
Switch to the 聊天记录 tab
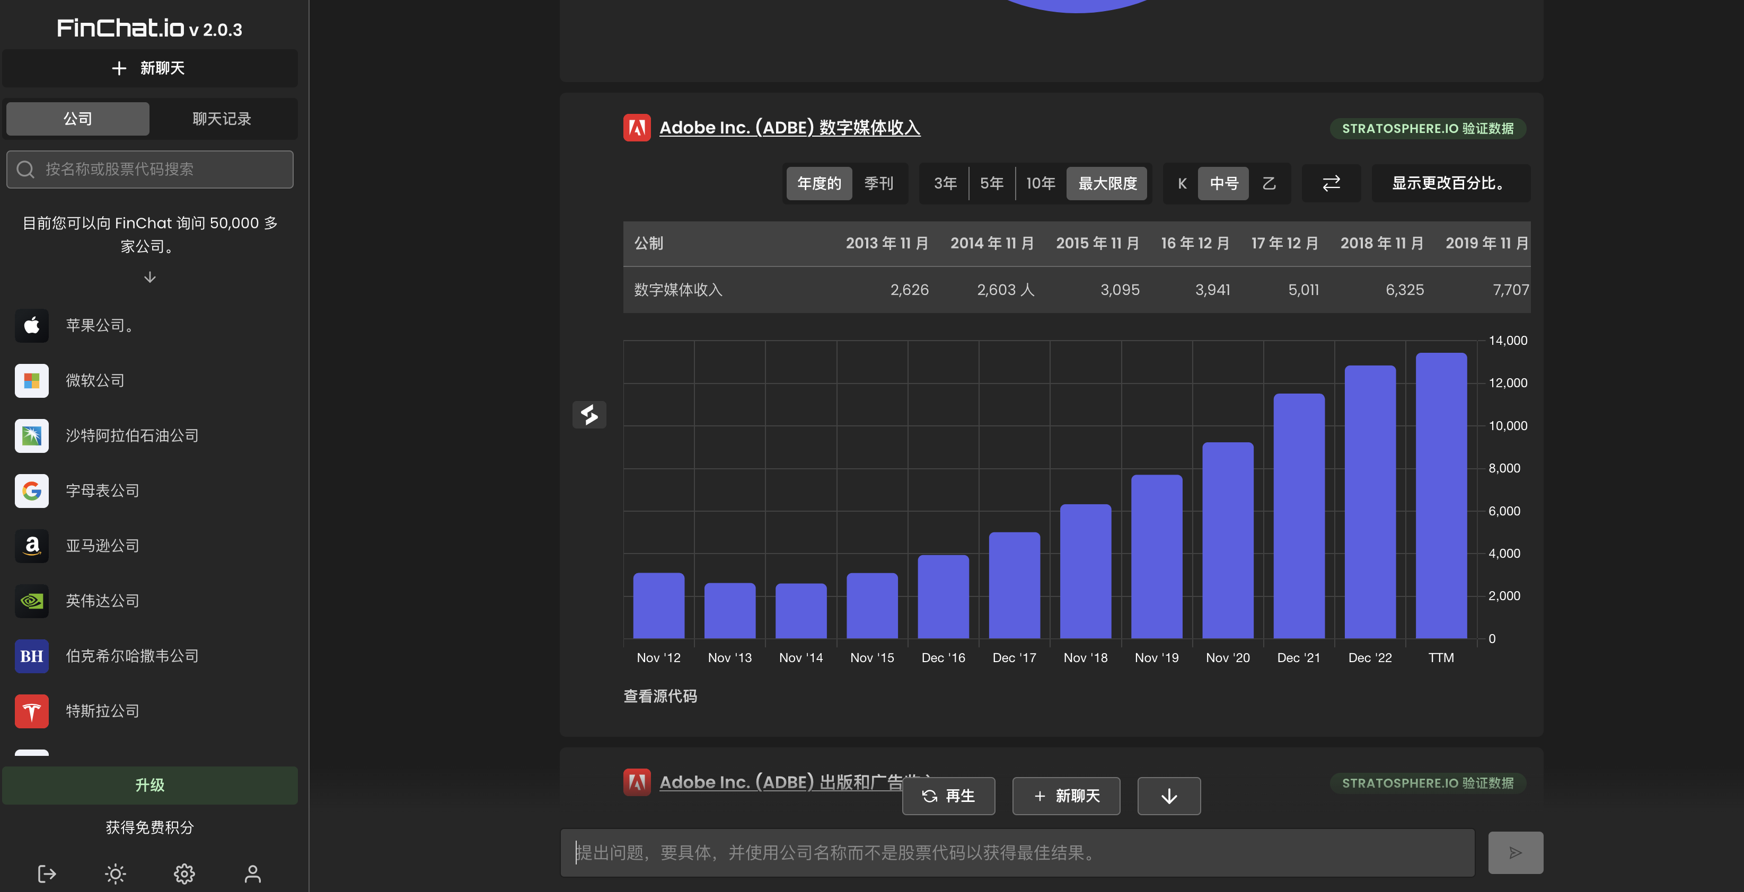click(x=222, y=119)
